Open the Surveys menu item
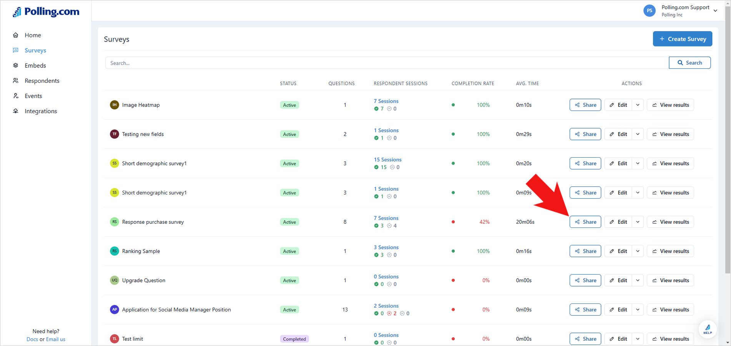The image size is (731, 346). tap(35, 50)
